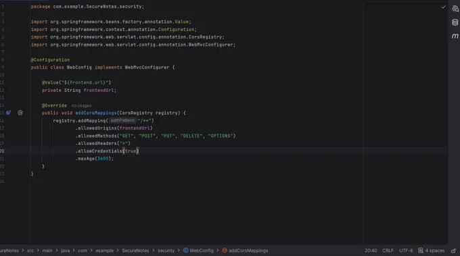Click the green inspection checkmark widget
The width and height of the screenshot is (460, 256).
pyautogui.click(x=443, y=7)
